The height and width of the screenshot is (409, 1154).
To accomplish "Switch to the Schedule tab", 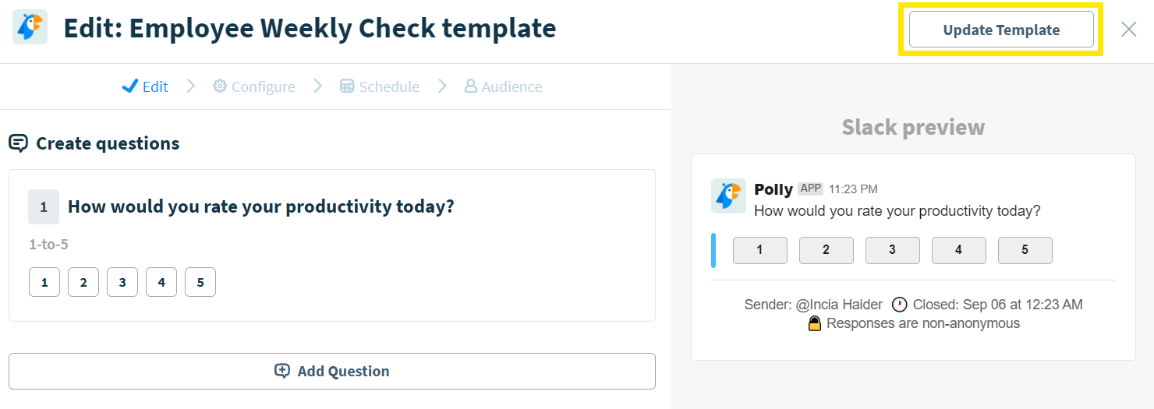I will point(380,86).
